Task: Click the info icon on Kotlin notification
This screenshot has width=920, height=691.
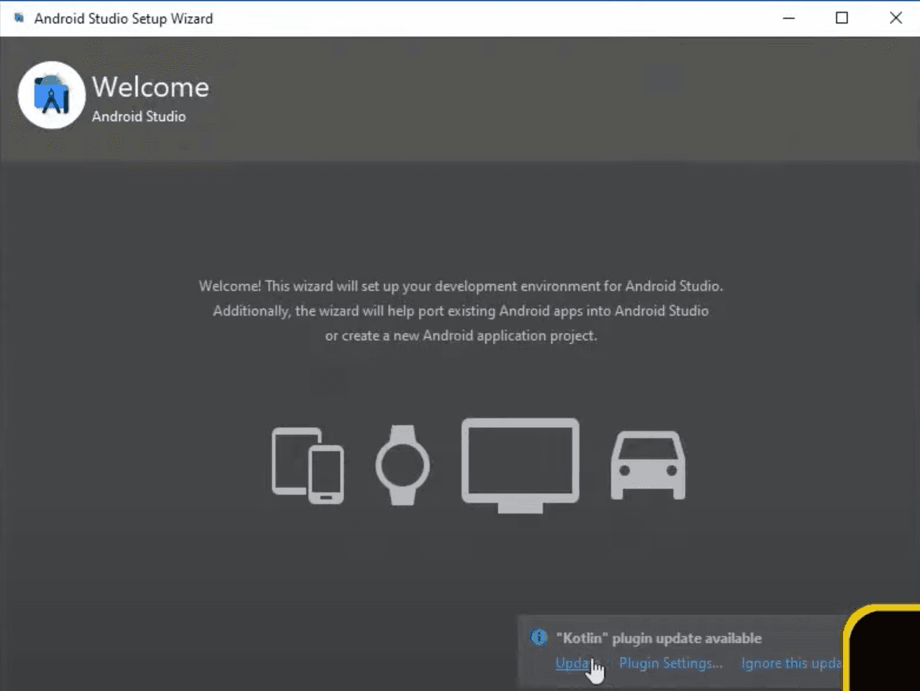Action: click(x=538, y=638)
